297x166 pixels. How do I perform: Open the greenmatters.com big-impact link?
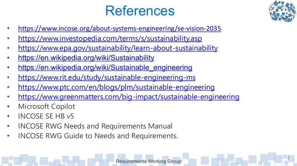128,97
